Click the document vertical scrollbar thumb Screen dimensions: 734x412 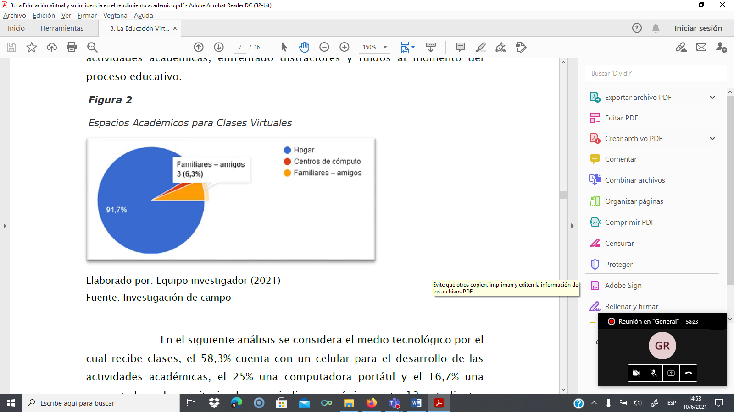tap(563, 195)
